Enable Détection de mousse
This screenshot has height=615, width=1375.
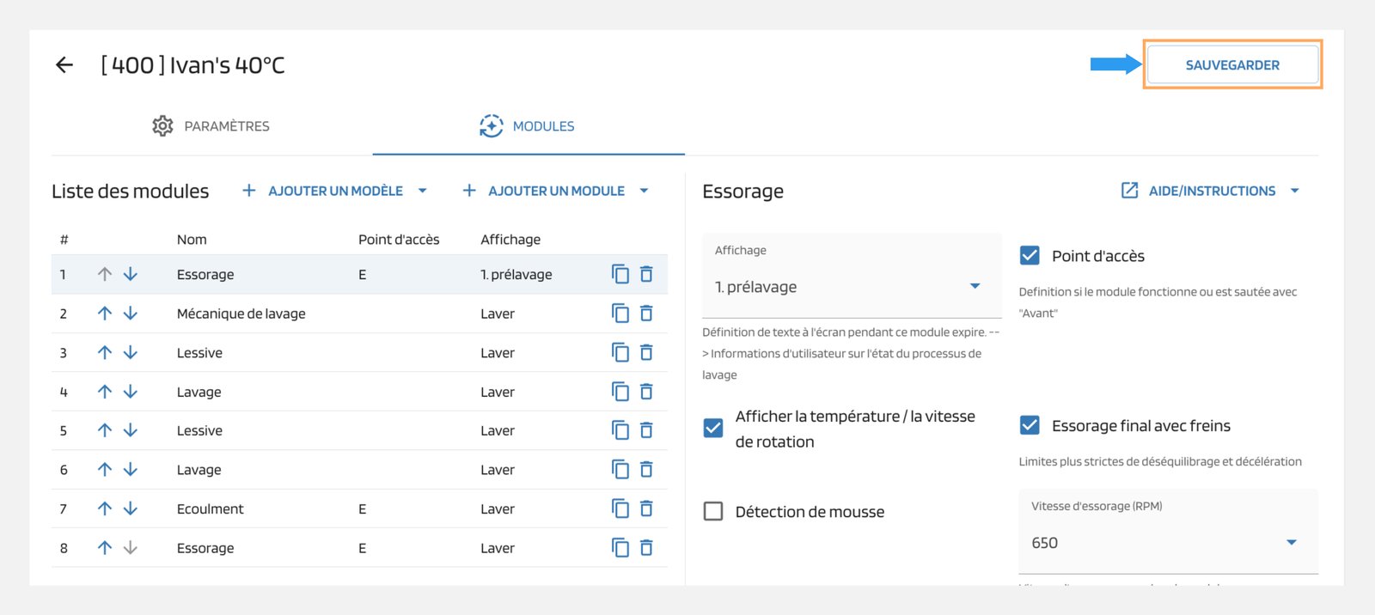[713, 512]
